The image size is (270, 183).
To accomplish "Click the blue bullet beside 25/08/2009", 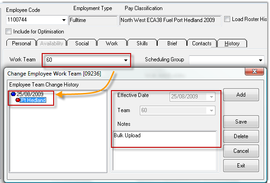I will [13, 94].
